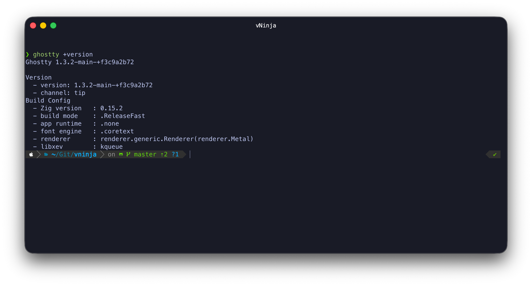Click the 'libxev' label
The width and height of the screenshot is (532, 286).
coord(52,147)
